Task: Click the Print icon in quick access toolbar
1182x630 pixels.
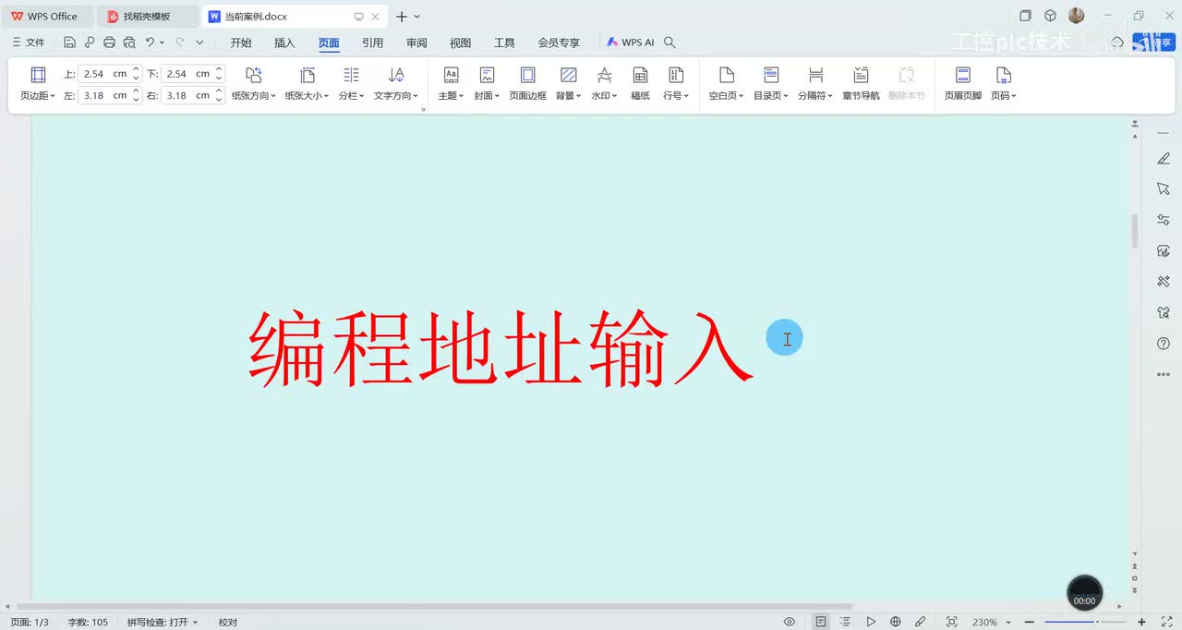Action: (109, 42)
